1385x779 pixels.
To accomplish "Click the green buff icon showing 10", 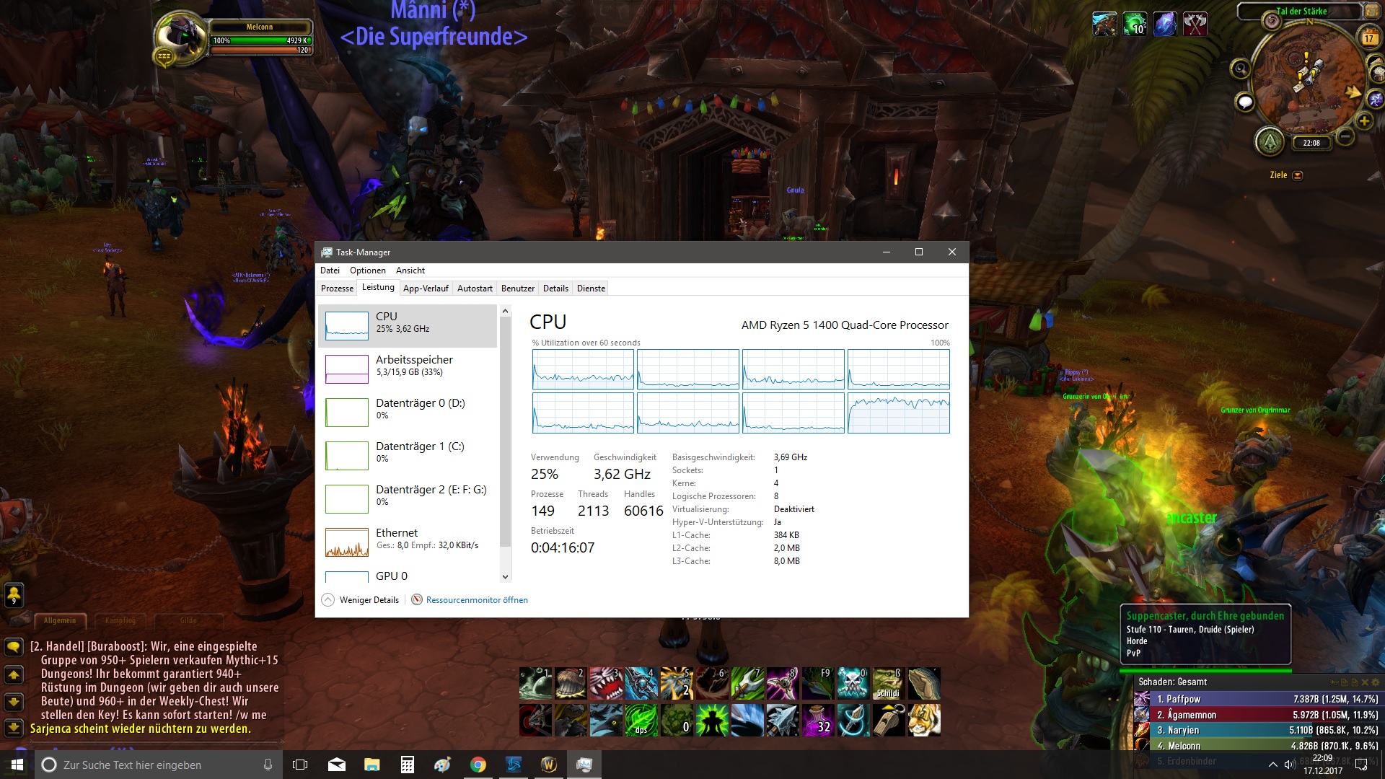I will (1135, 25).
